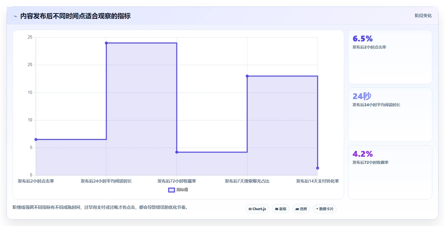
Task: Click the data point at value 18
Action: tap(247, 76)
